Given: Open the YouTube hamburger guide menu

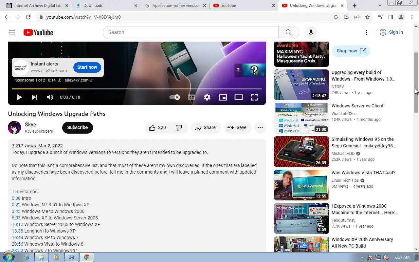Looking at the screenshot, I should click(x=12, y=32).
